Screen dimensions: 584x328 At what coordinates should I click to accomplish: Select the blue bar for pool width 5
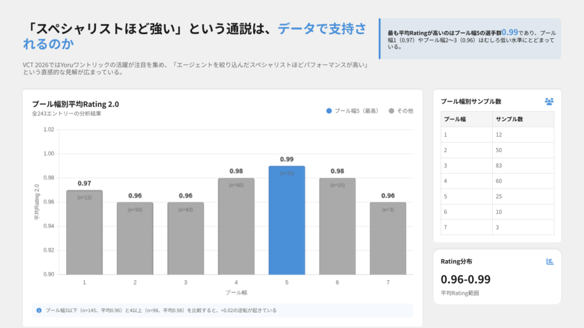point(286,222)
